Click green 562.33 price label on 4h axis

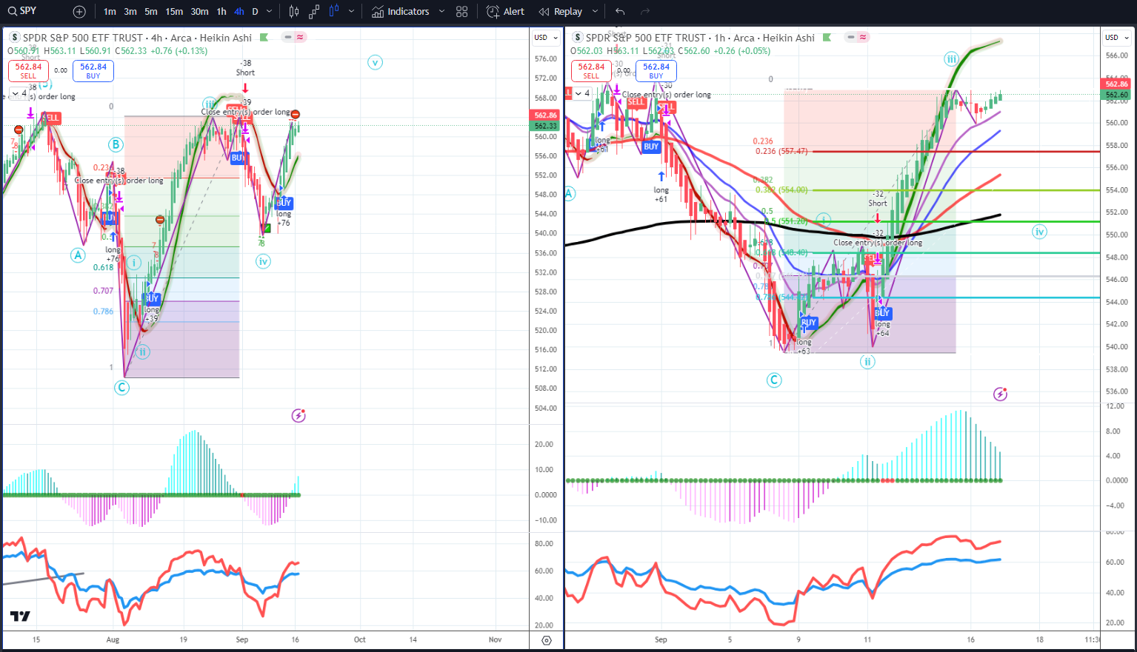pyautogui.click(x=545, y=126)
